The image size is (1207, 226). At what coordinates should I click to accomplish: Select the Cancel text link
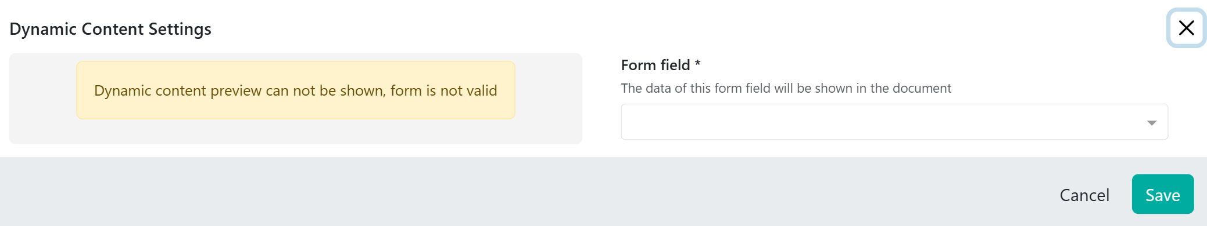pyautogui.click(x=1084, y=195)
